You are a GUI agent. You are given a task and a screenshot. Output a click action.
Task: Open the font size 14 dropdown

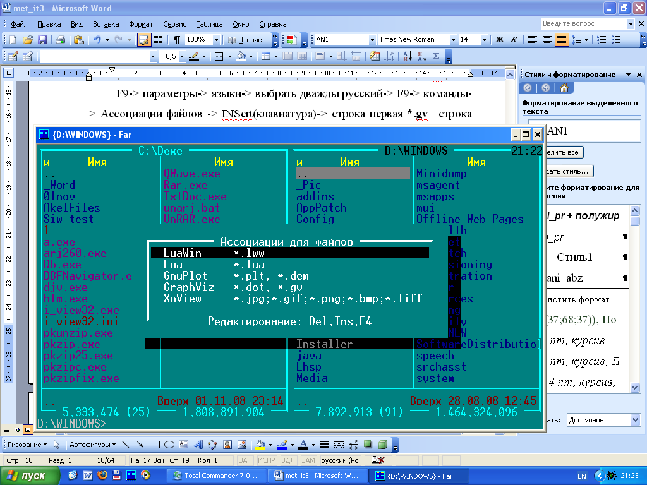pyautogui.click(x=484, y=40)
